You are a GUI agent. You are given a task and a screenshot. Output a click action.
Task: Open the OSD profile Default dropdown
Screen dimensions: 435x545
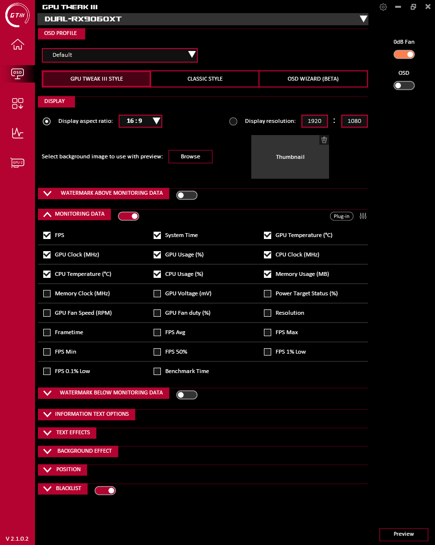pyautogui.click(x=120, y=55)
